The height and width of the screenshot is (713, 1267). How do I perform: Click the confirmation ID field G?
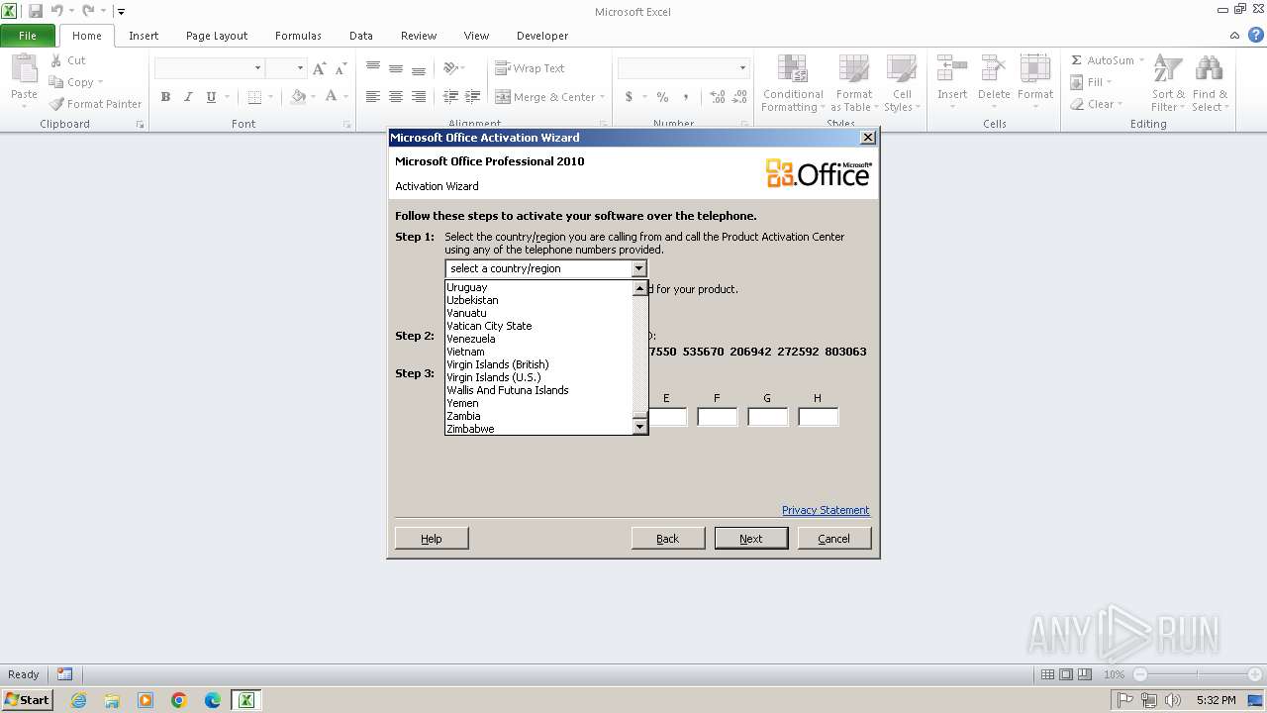point(767,417)
